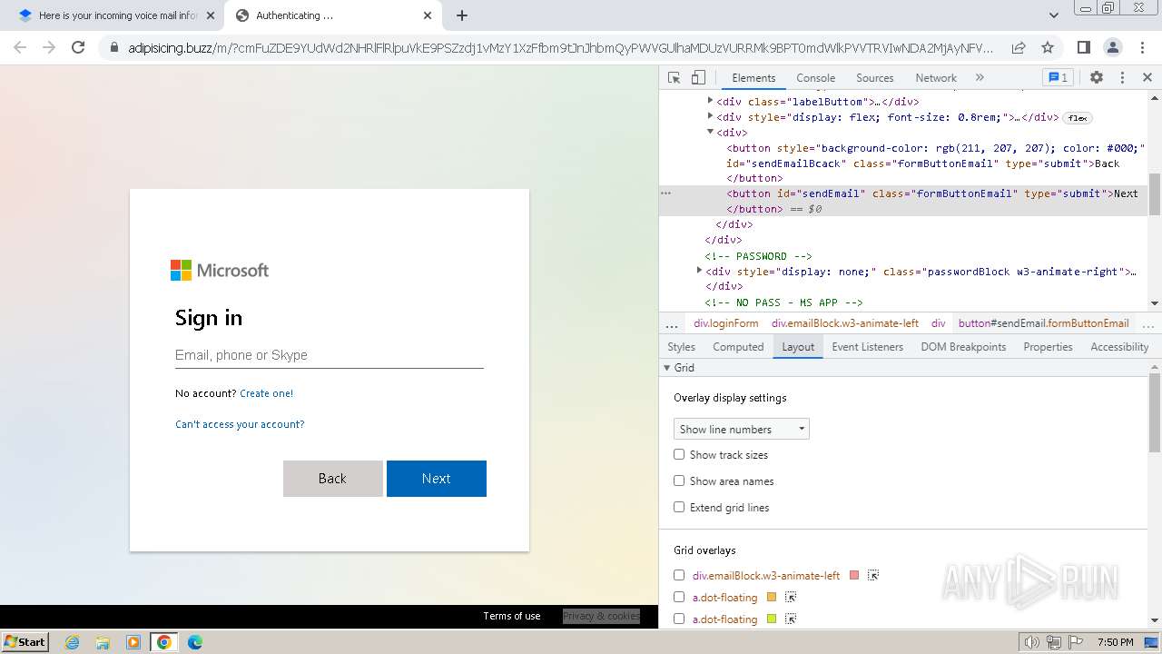This screenshot has height=654, width=1162.
Task: Reload the page with the refresh icon
Action: [x=78, y=47]
